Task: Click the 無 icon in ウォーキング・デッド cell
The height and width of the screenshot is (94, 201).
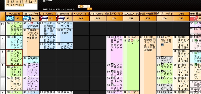Action: click(12, 51)
